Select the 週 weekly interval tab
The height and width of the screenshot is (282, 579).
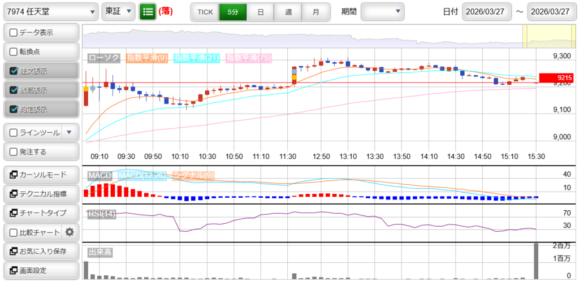pyautogui.click(x=288, y=11)
